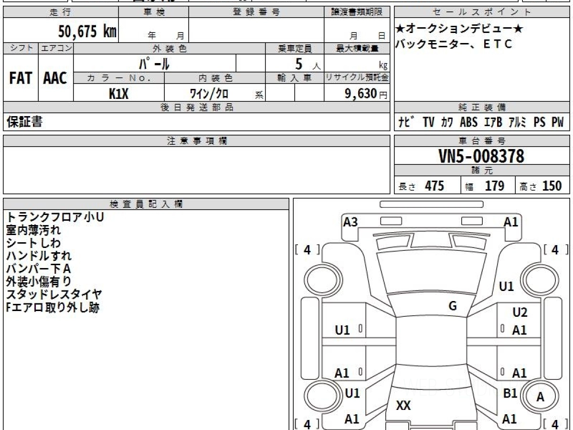573x430 pixels.
Task: Click the 50,675 km mileage value
Action: click(87, 32)
